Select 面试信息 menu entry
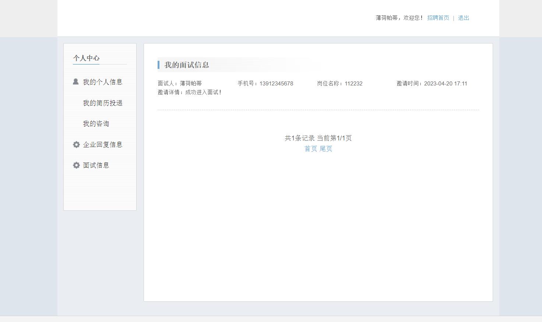The height and width of the screenshot is (322, 542). click(96, 165)
